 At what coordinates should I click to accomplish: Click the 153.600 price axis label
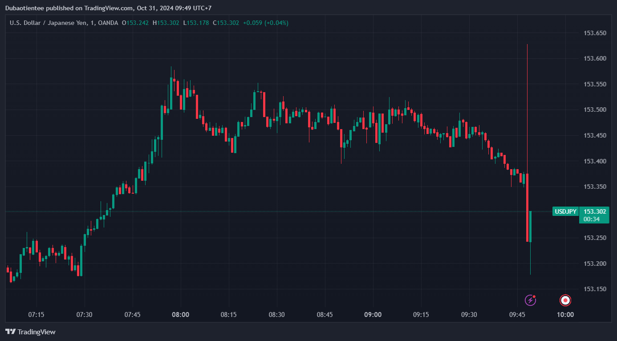pyautogui.click(x=595, y=58)
